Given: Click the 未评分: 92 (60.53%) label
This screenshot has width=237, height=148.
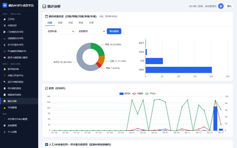Looking at the screenshot, I should [x=62, y=62].
